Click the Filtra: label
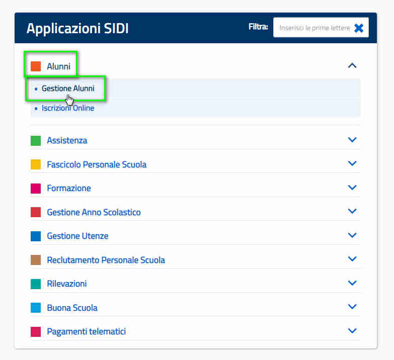This screenshot has height=360, width=394. pos(258,27)
